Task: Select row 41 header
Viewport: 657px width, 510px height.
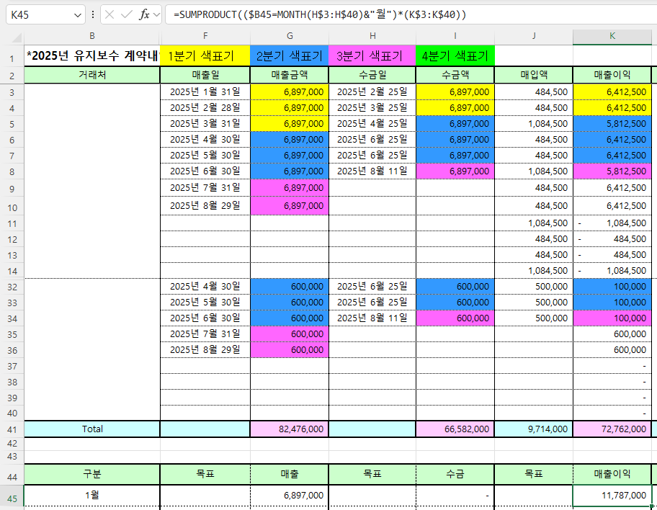Action: coord(12,429)
